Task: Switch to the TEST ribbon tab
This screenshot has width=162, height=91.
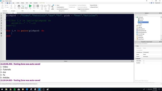Action: (27, 3)
